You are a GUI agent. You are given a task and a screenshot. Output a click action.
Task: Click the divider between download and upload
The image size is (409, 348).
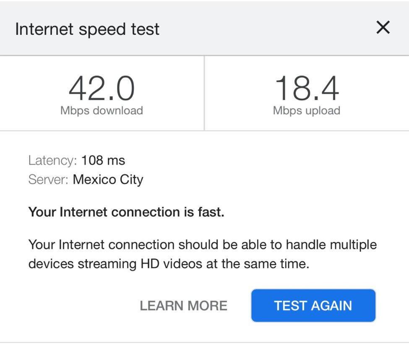(x=204, y=93)
